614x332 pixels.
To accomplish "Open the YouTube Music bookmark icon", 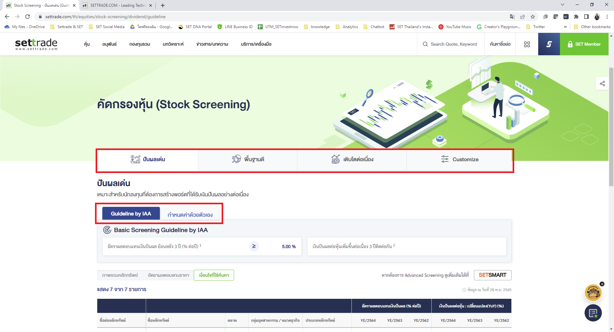I will [x=441, y=27].
